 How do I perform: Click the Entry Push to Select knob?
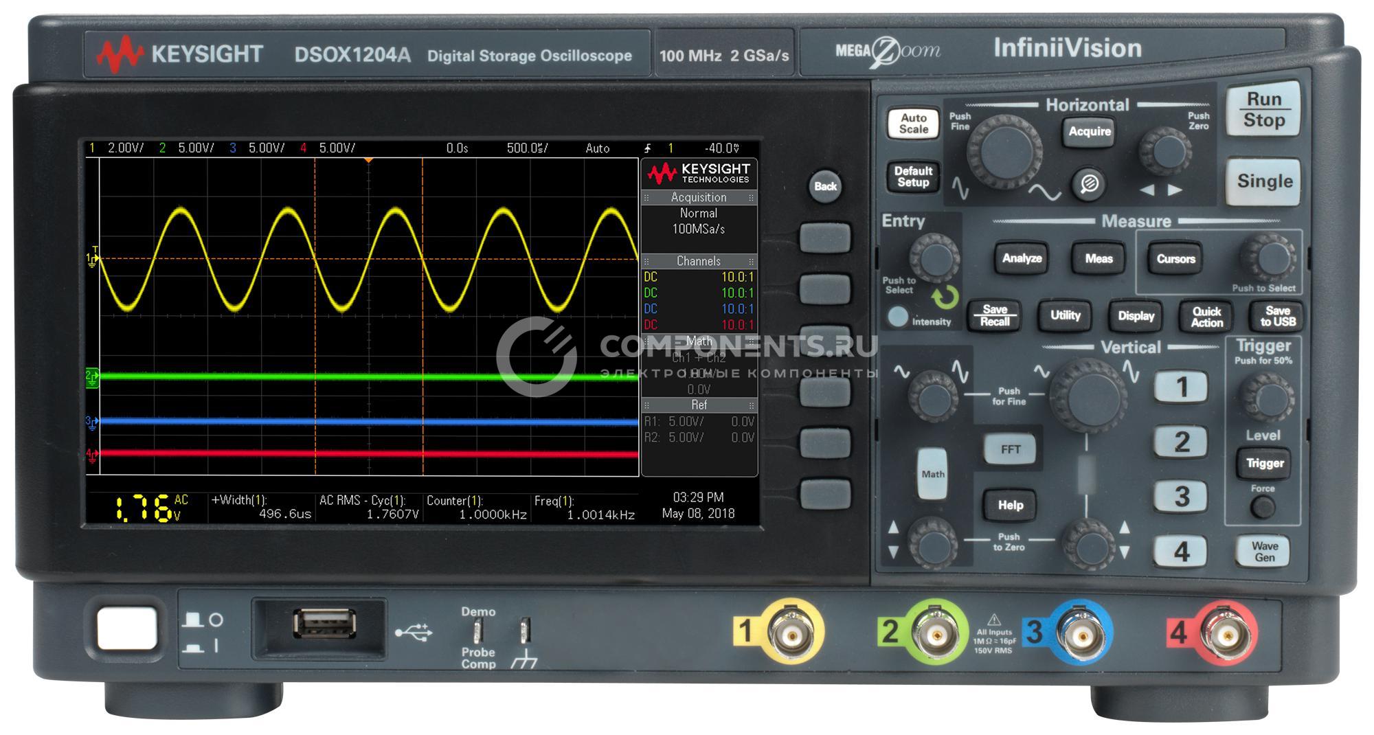point(934,258)
